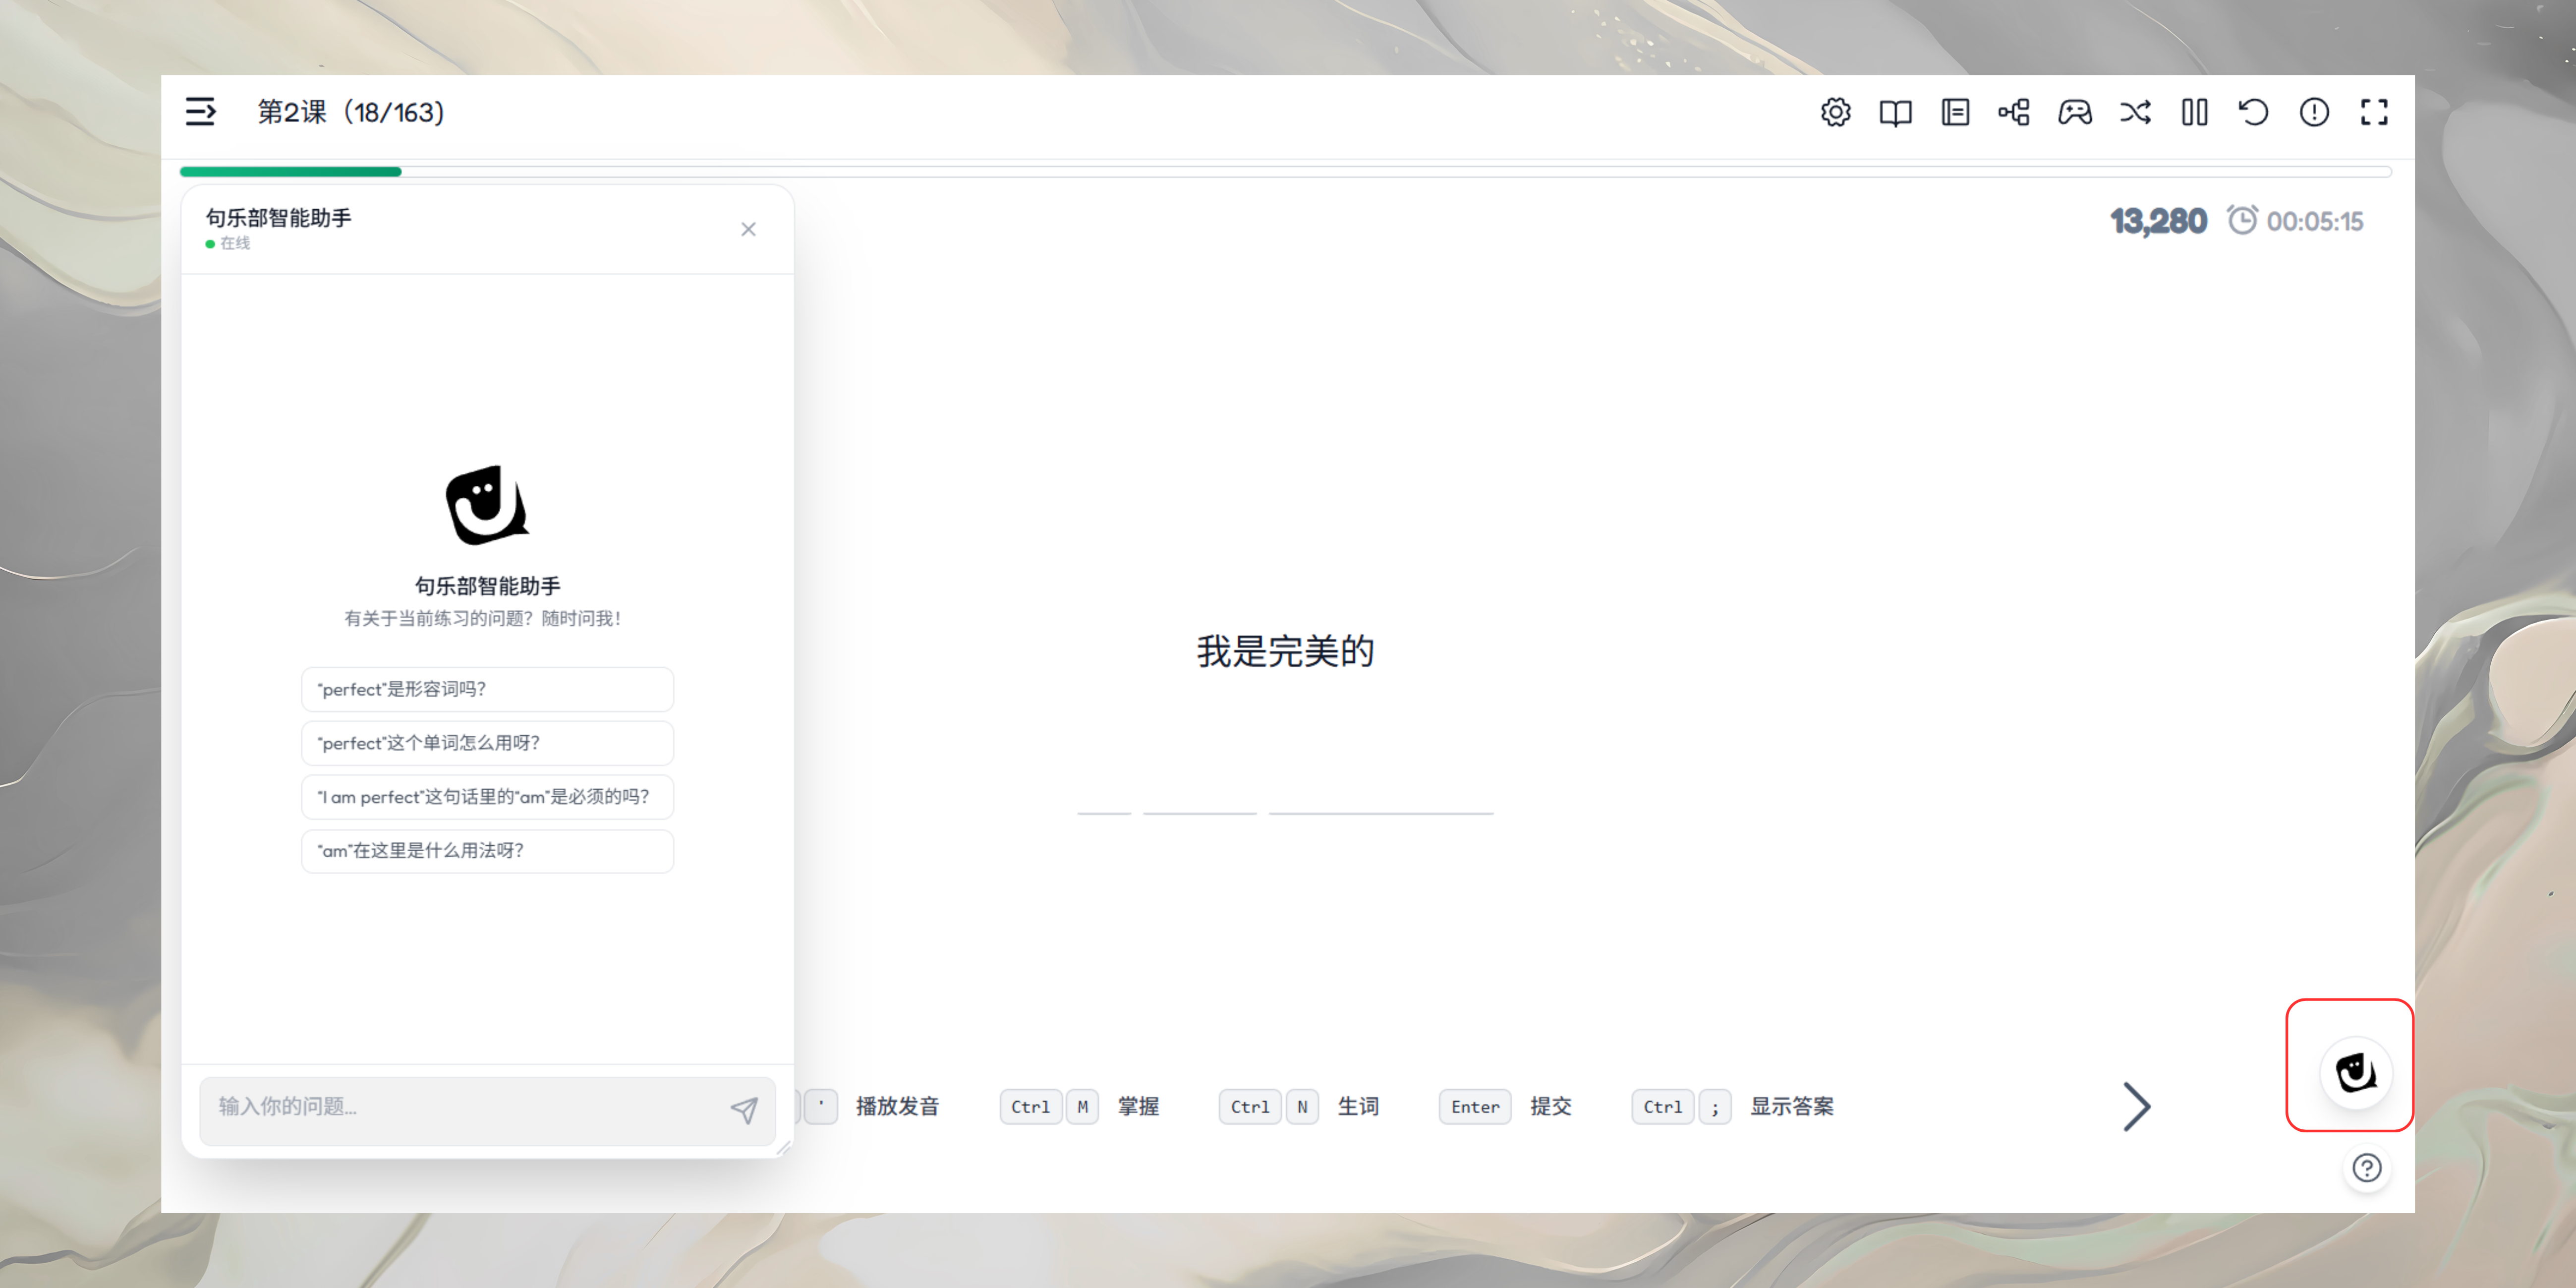The height and width of the screenshot is (1288, 2576).
Task: Click the exclamation report icon
Action: pos(2314,112)
